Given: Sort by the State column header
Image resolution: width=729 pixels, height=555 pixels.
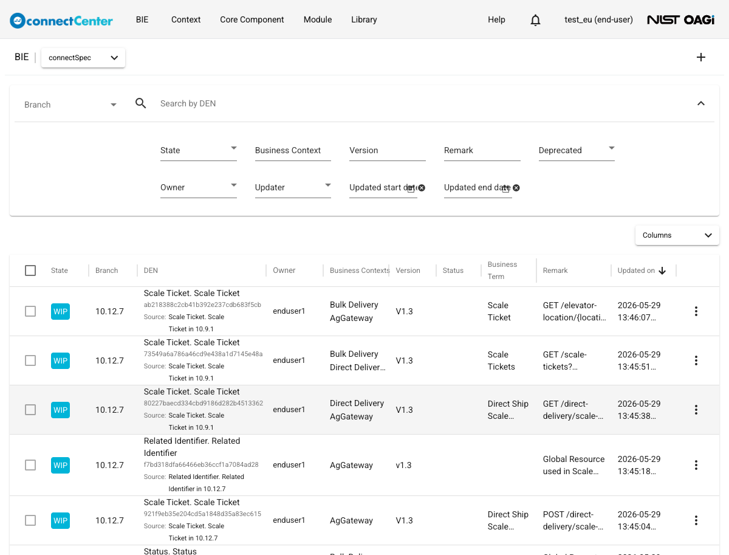Looking at the screenshot, I should [60, 271].
